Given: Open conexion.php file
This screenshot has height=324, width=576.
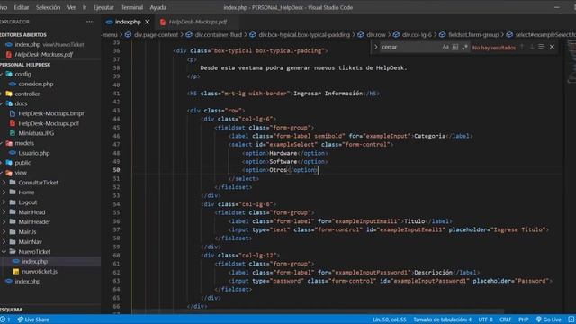Looking at the screenshot, I should tap(36, 84).
